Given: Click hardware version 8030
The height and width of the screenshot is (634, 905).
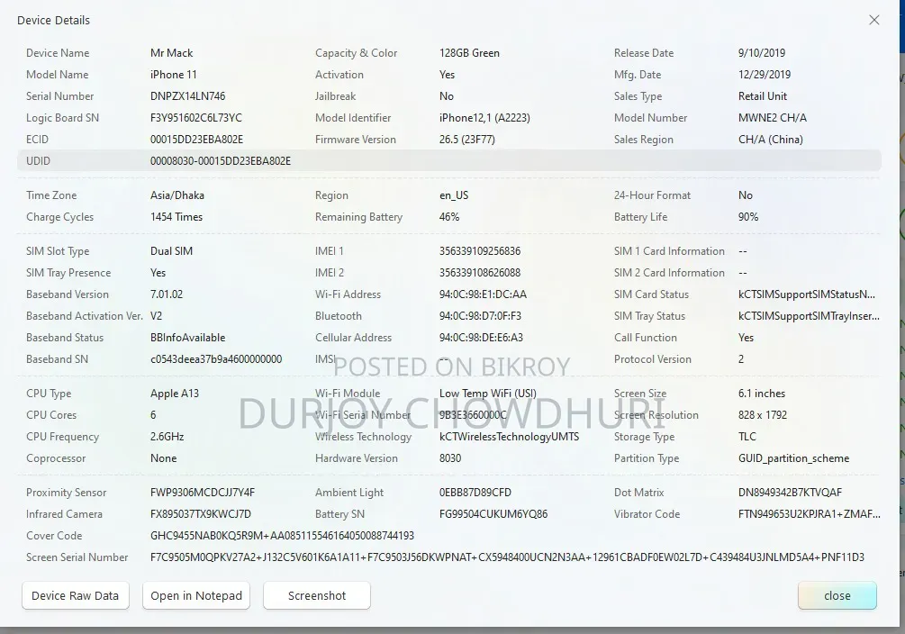Looking at the screenshot, I should tap(450, 458).
